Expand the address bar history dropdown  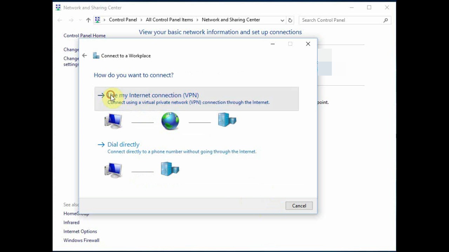[282, 20]
